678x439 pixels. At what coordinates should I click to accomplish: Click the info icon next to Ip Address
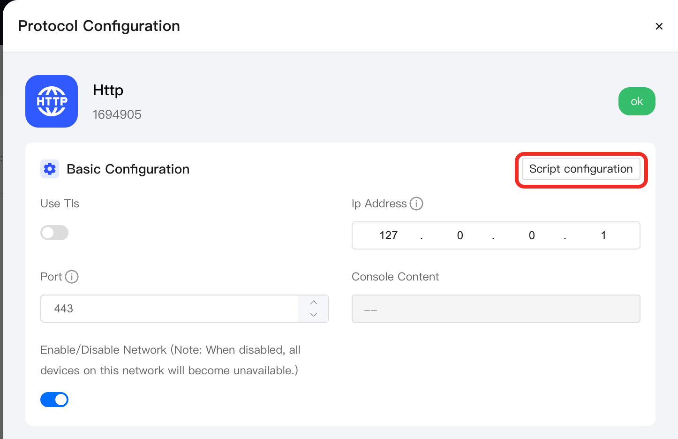(x=416, y=204)
